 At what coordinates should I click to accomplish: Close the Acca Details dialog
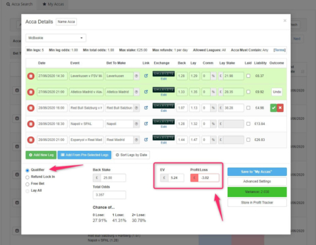coord(285,20)
